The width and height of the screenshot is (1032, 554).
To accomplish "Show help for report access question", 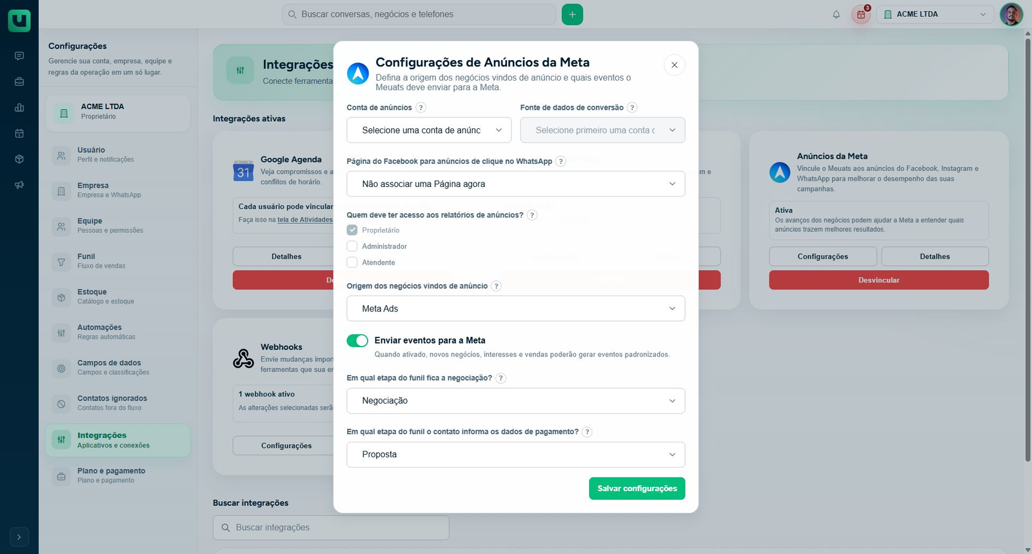I will coord(532,215).
